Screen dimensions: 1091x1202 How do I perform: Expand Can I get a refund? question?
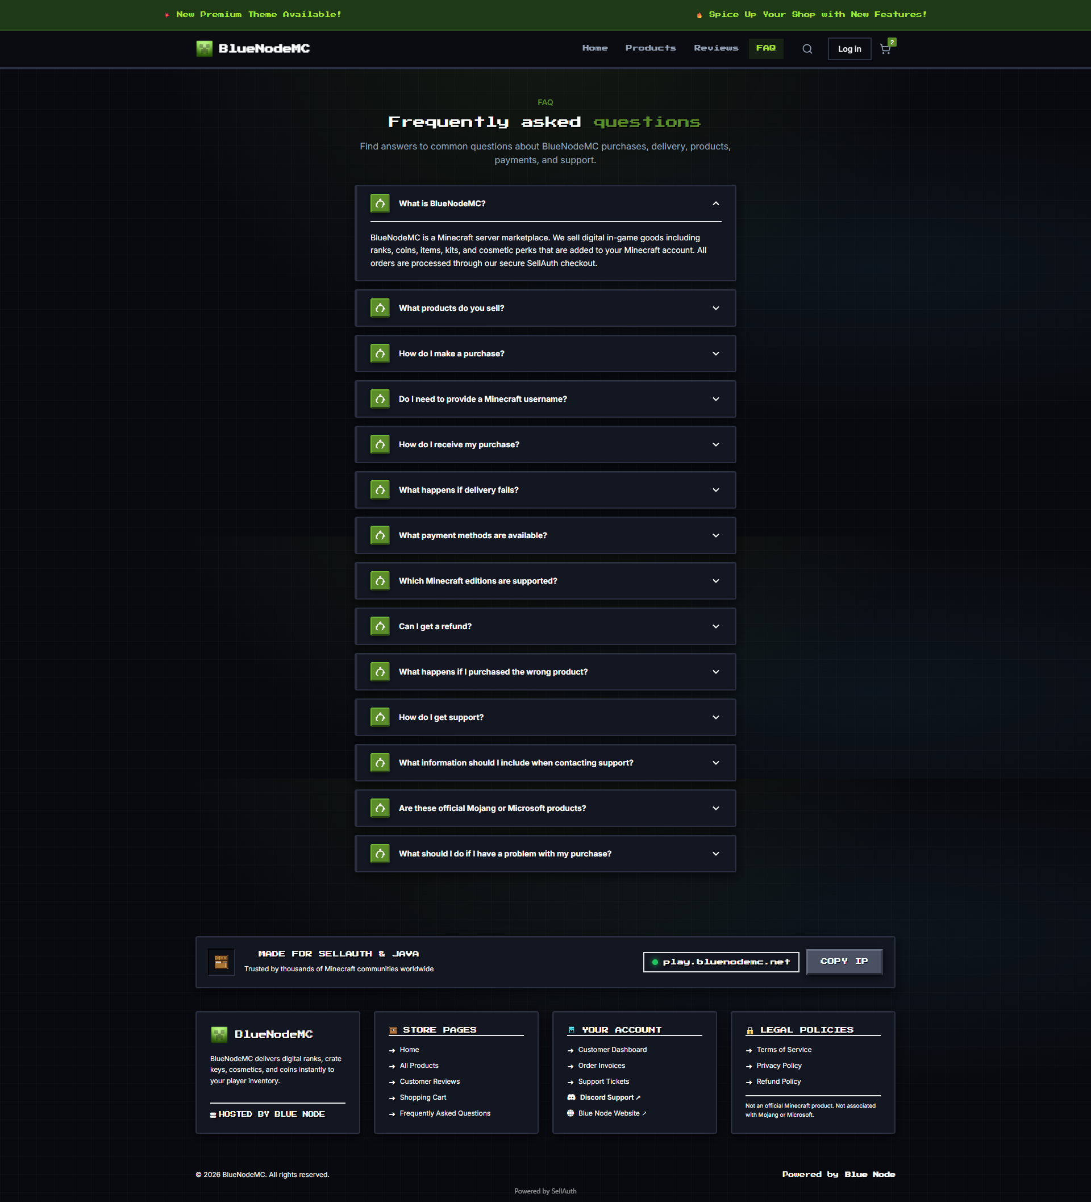[545, 626]
